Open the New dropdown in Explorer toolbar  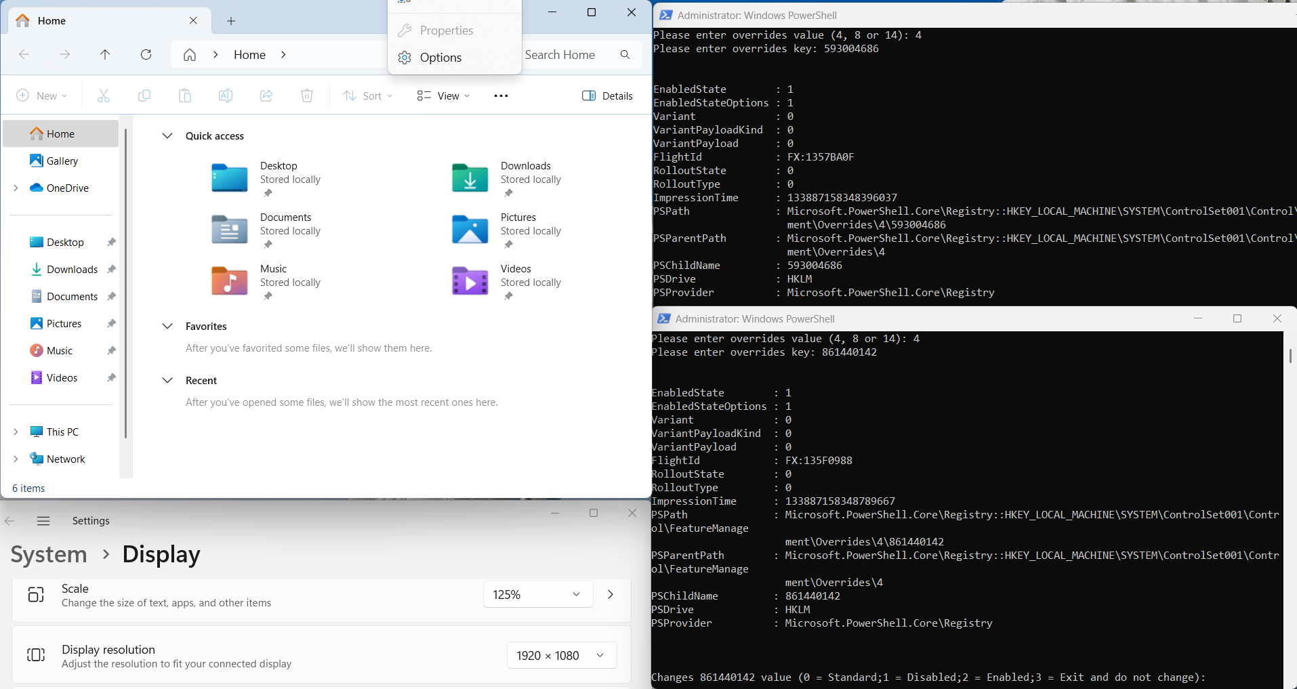pos(41,96)
